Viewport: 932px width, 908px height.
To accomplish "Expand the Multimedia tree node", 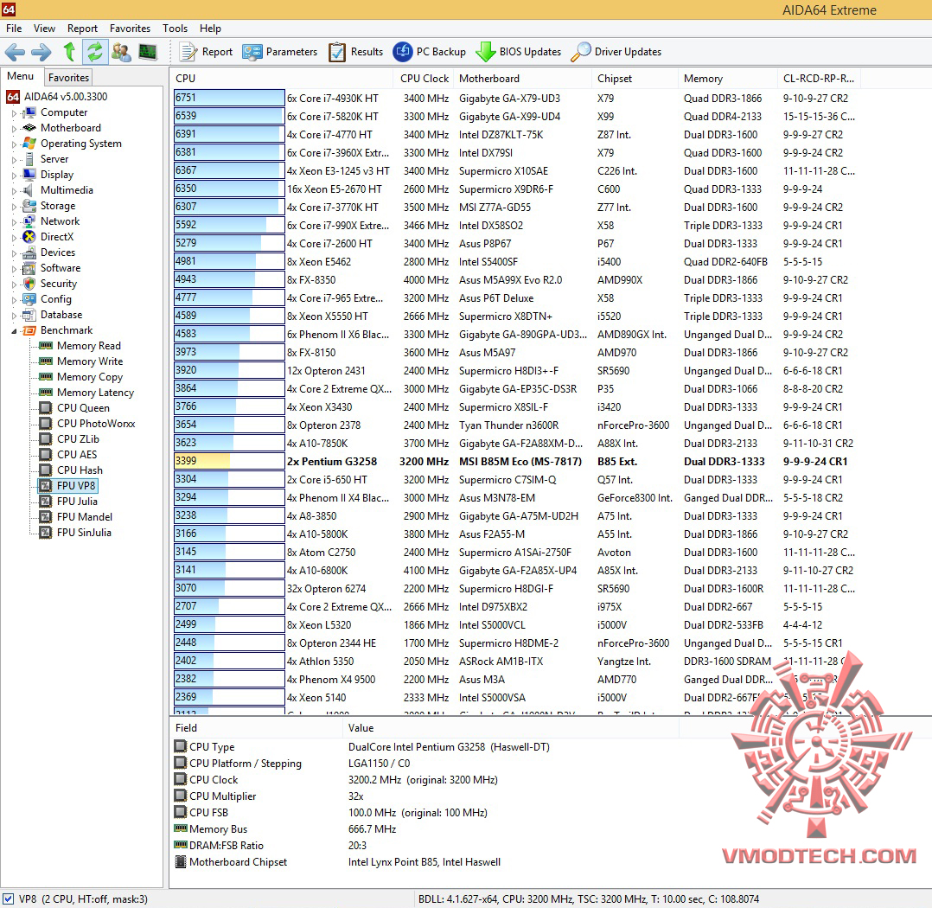I will click(x=14, y=191).
